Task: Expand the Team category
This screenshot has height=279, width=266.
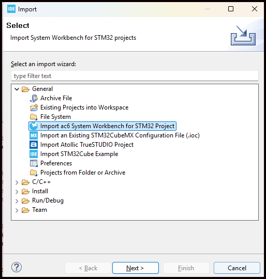Action: (17, 210)
